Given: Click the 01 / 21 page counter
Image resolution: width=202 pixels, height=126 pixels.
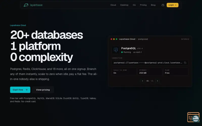Looking at the screenshot, I should [150, 81].
